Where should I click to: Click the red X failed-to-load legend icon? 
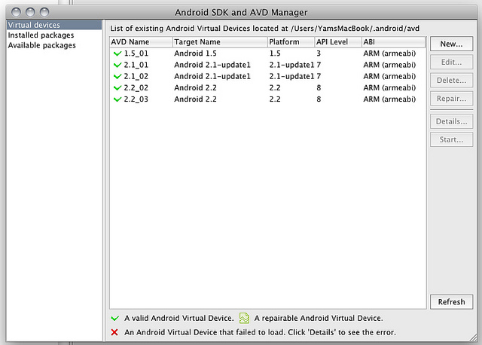click(x=114, y=332)
